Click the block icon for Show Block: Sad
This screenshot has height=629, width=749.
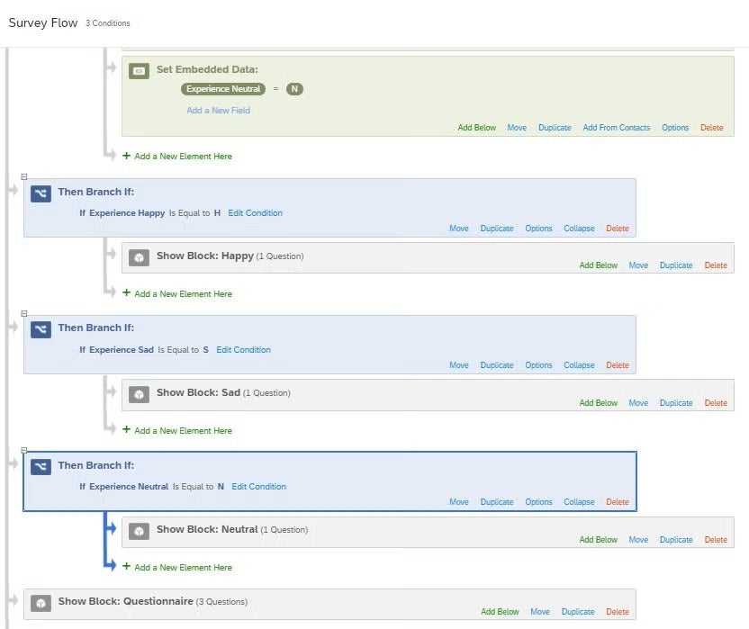[x=139, y=394]
